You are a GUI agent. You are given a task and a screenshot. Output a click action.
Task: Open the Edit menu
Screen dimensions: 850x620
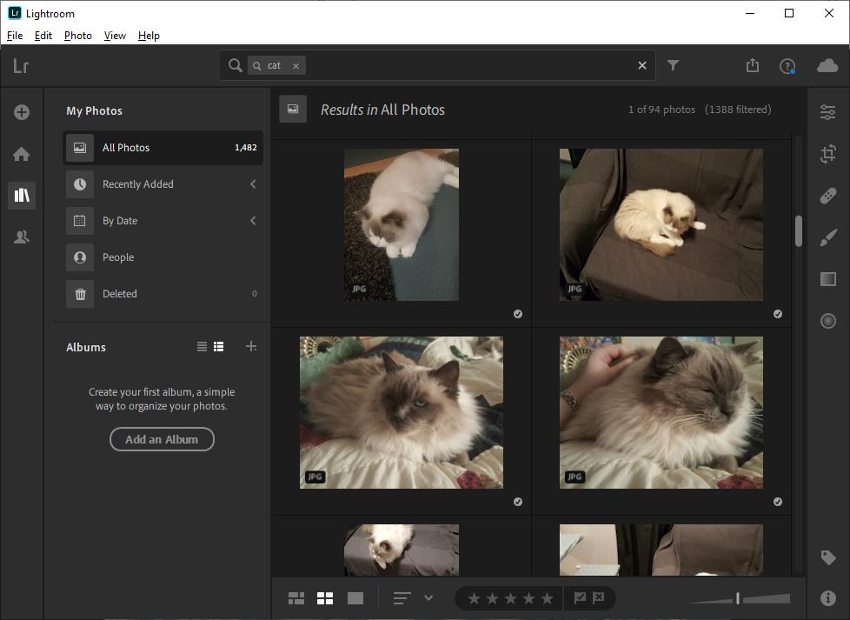pos(43,36)
